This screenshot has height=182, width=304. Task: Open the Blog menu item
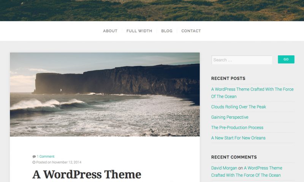167,31
